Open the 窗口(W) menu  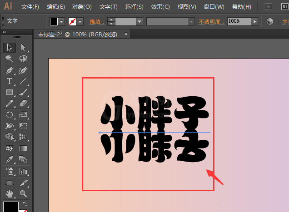tap(214, 7)
